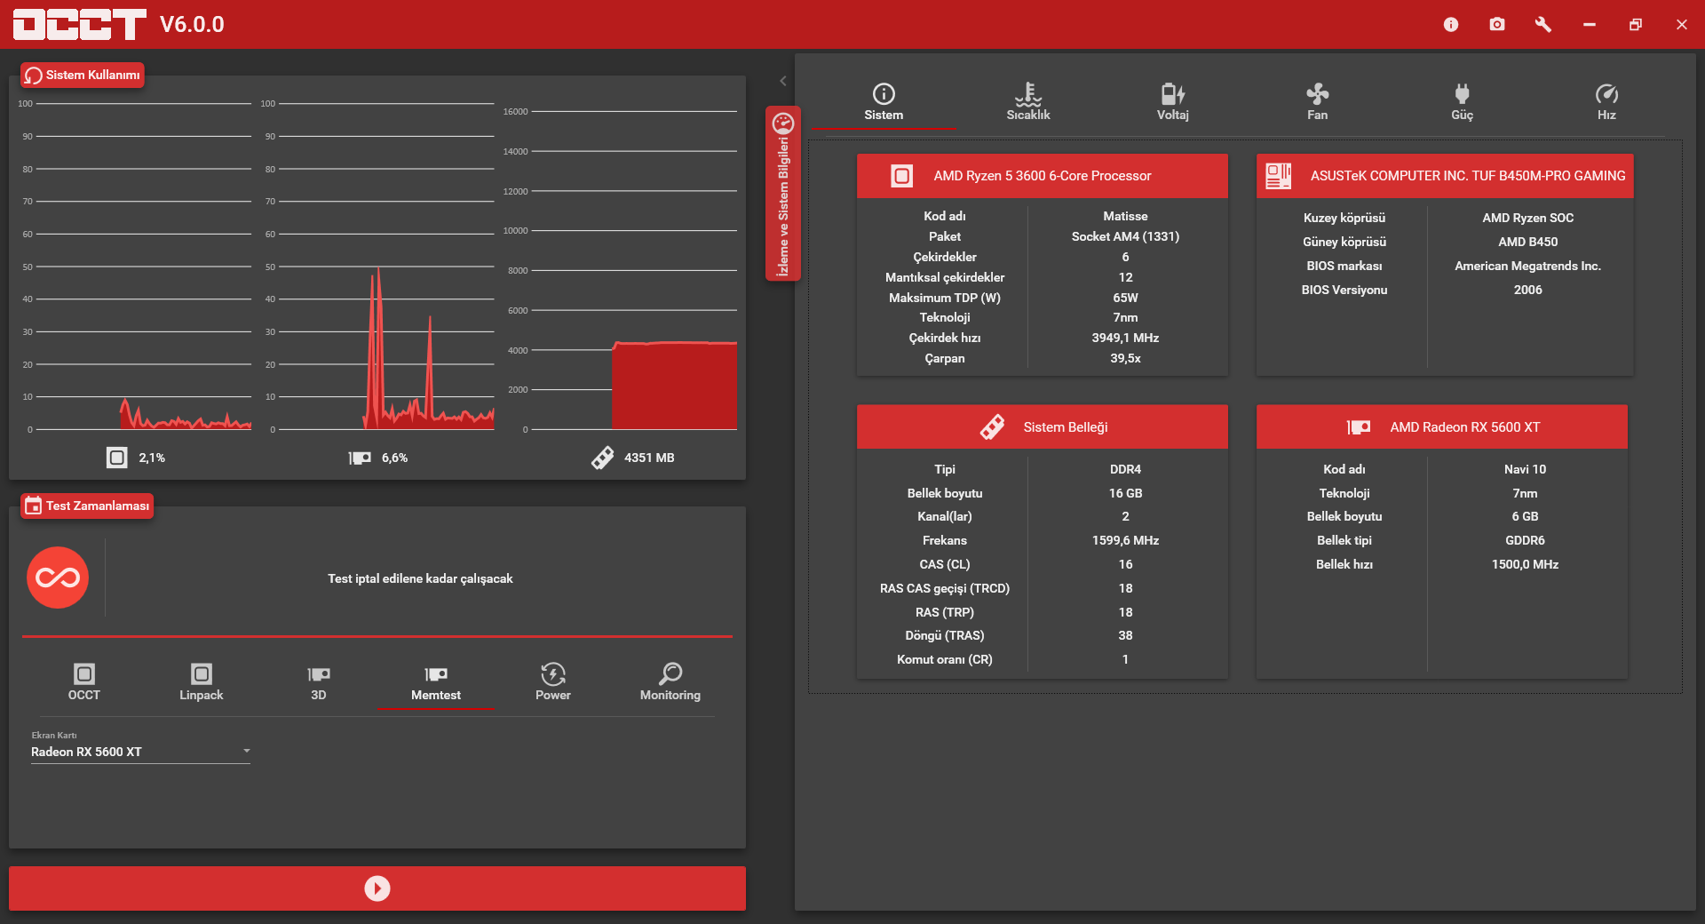
Task: Switch to the Voltaj monitoring tab
Action: tap(1172, 102)
